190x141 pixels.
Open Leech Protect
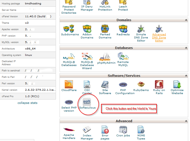point(123,6)
